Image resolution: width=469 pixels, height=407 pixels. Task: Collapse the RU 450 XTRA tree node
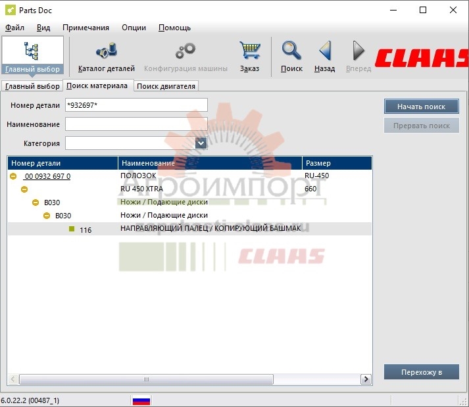tap(24, 189)
